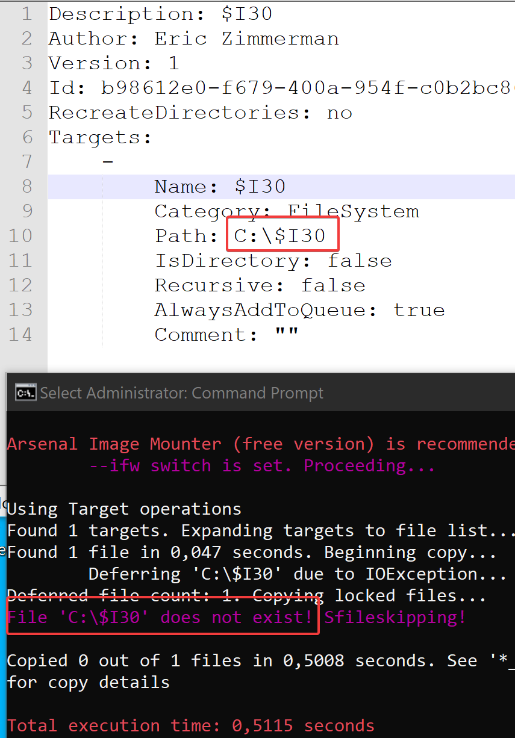The image size is (515, 738).
Task: Select the Recursive: false entry
Action: tap(259, 285)
